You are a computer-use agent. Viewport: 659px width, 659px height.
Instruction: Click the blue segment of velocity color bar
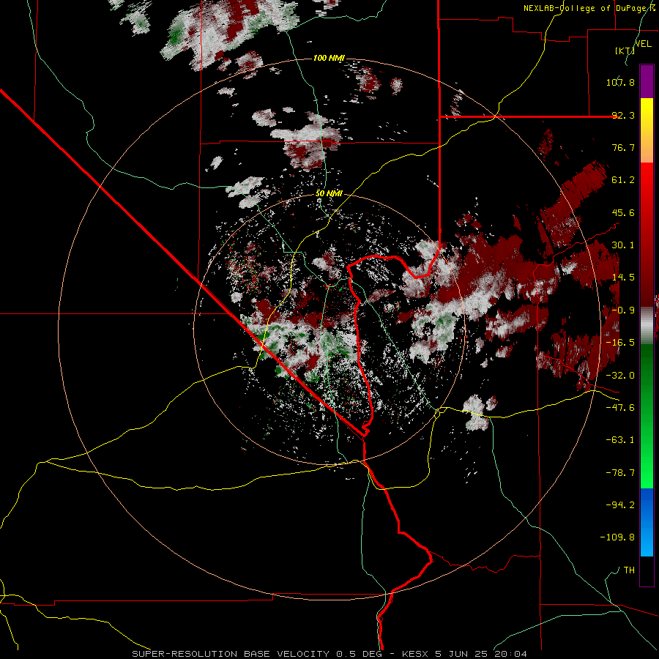click(x=647, y=522)
